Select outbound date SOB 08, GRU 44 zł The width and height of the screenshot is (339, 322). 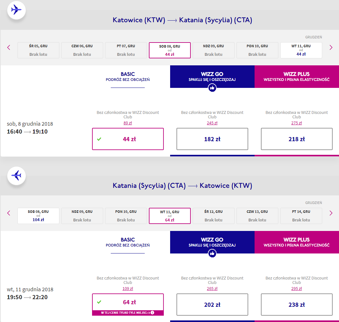pos(170,50)
